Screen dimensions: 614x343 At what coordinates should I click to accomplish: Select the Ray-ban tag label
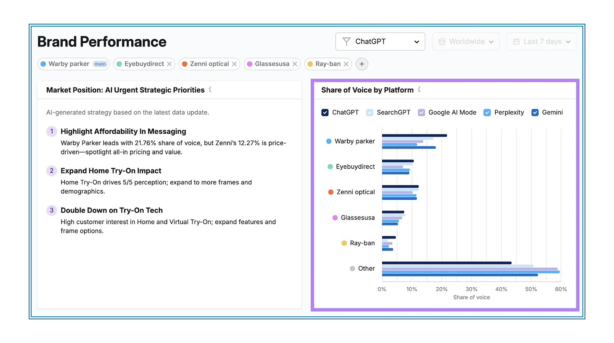(x=328, y=64)
